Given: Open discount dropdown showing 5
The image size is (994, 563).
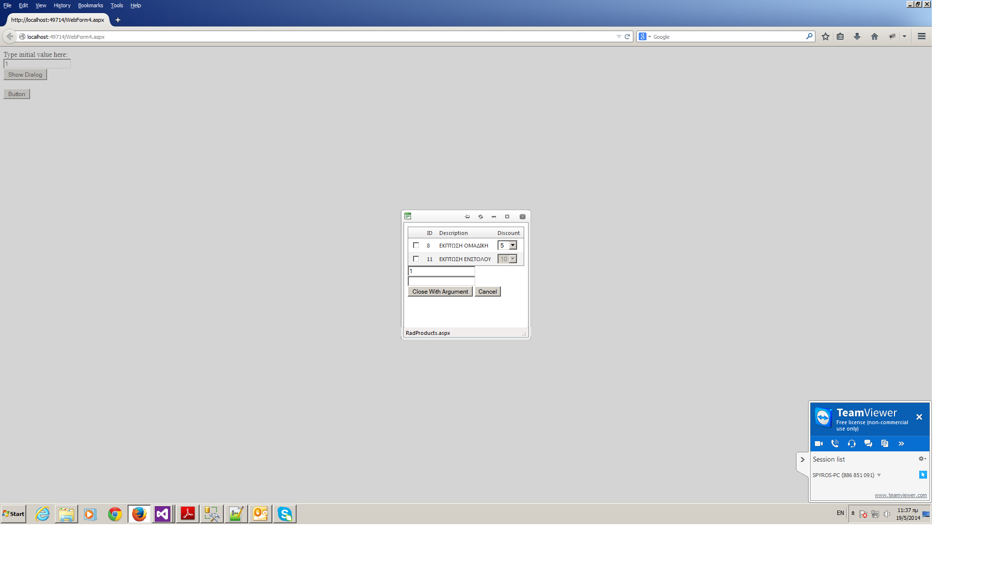Looking at the screenshot, I should point(513,246).
